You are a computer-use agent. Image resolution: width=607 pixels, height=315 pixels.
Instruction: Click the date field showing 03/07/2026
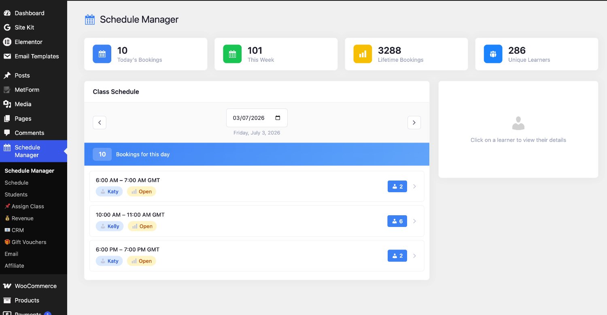(257, 118)
